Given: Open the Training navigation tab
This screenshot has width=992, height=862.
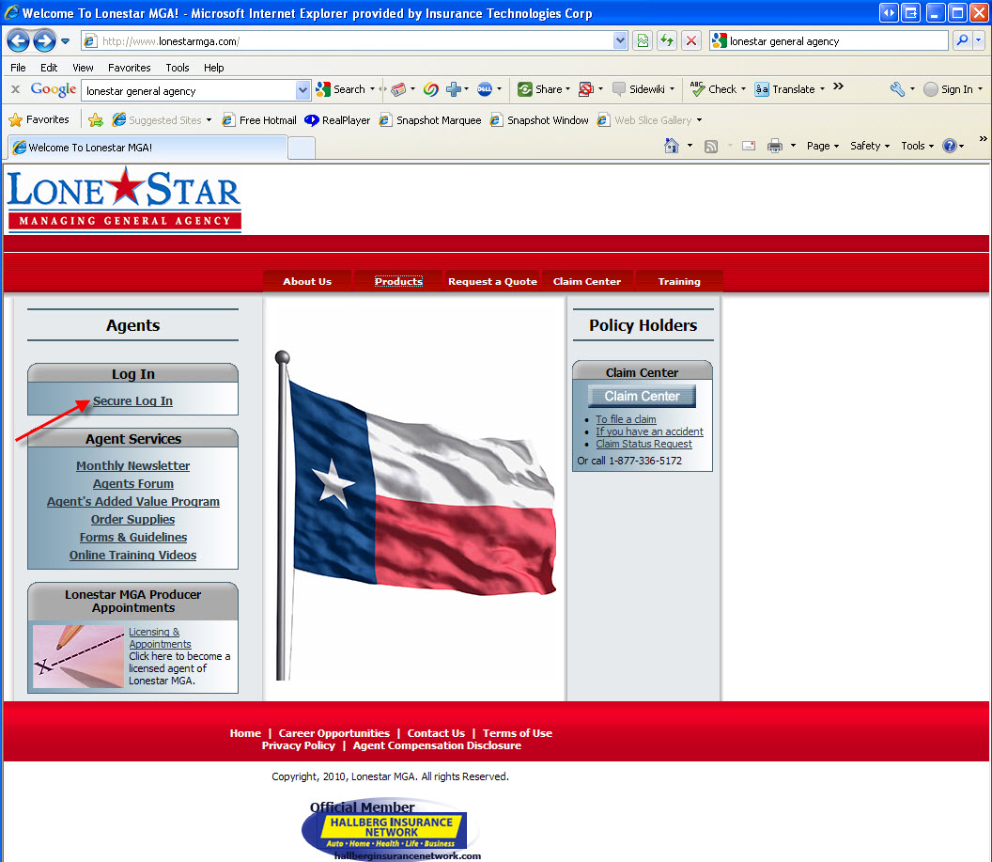Looking at the screenshot, I should [679, 282].
